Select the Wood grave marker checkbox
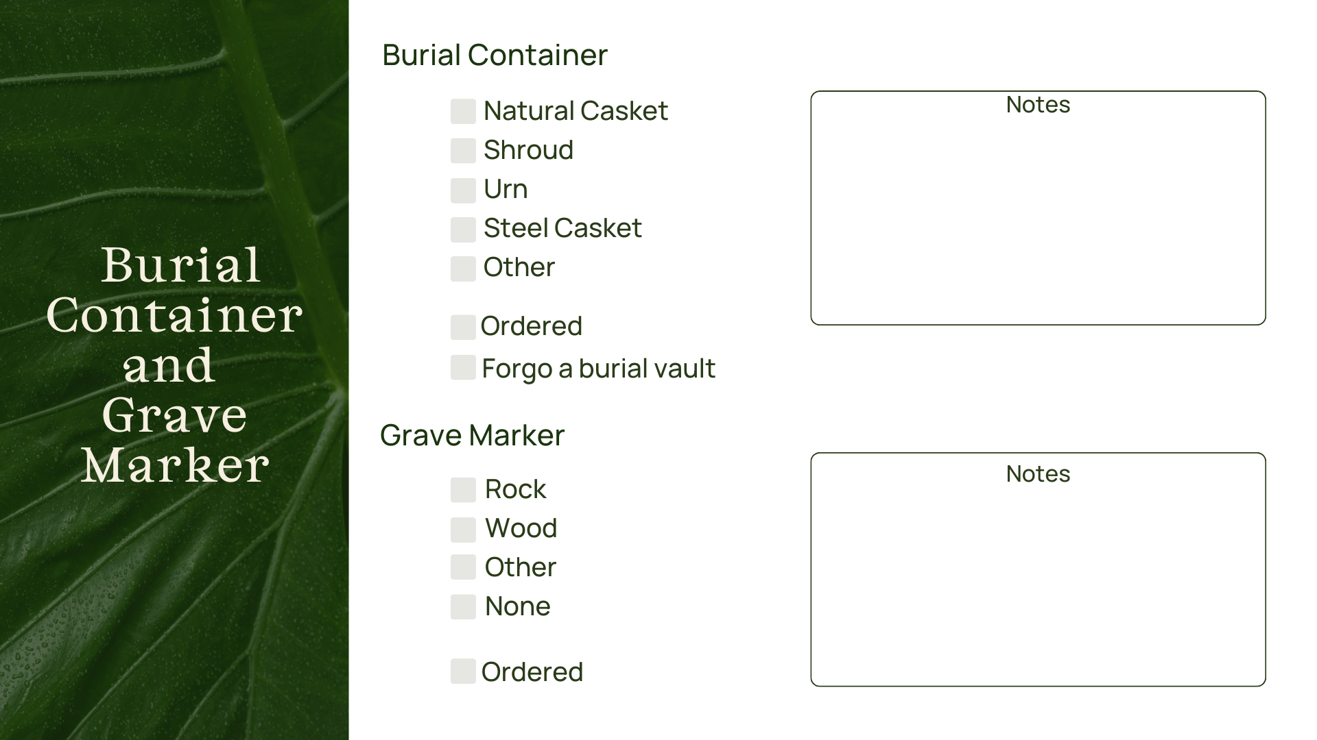Screen dimensions: 1317x740 click(463, 529)
